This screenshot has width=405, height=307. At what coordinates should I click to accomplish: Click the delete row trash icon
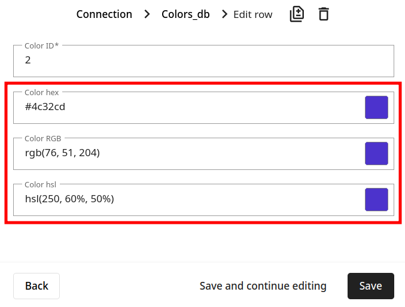(x=324, y=14)
